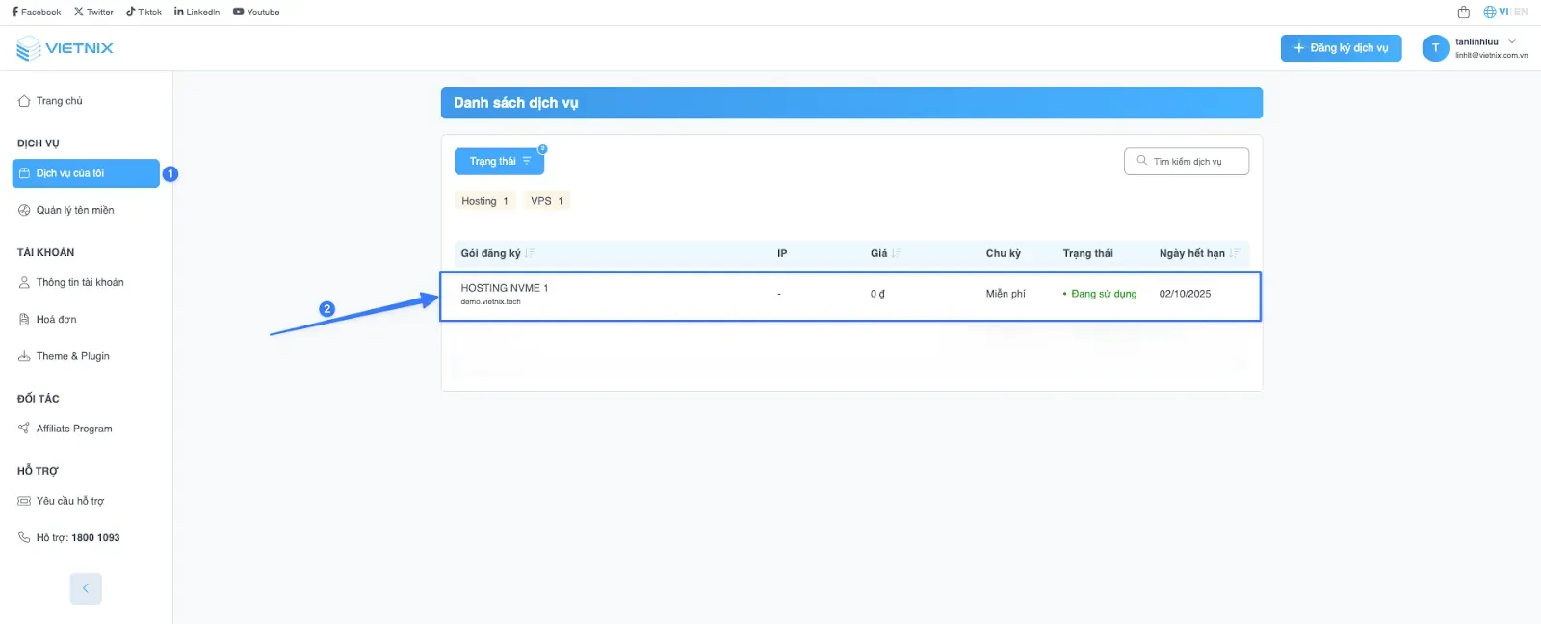Go to Quản lý tên miền
The width and height of the screenshot is (1541, 624).
(75, 210)
